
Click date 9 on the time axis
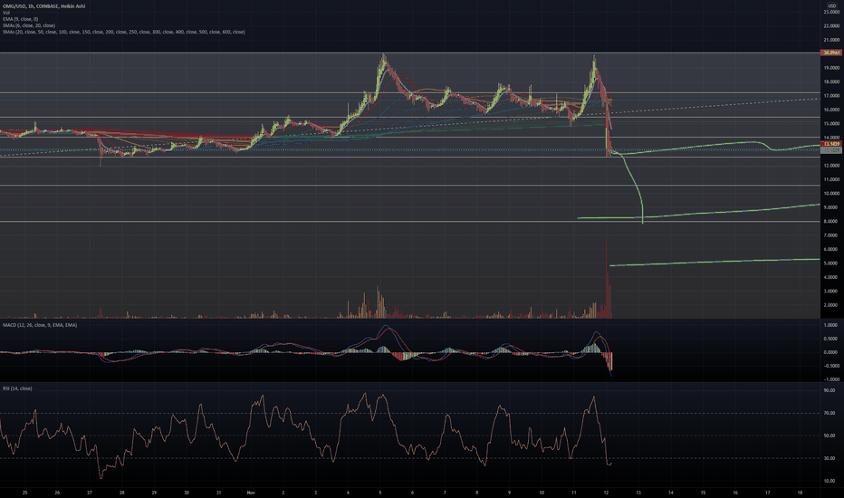[509, 493]
